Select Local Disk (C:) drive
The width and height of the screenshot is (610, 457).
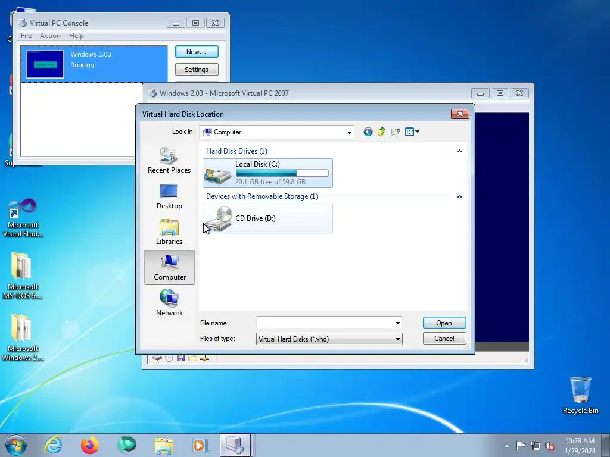click(267, 173)
